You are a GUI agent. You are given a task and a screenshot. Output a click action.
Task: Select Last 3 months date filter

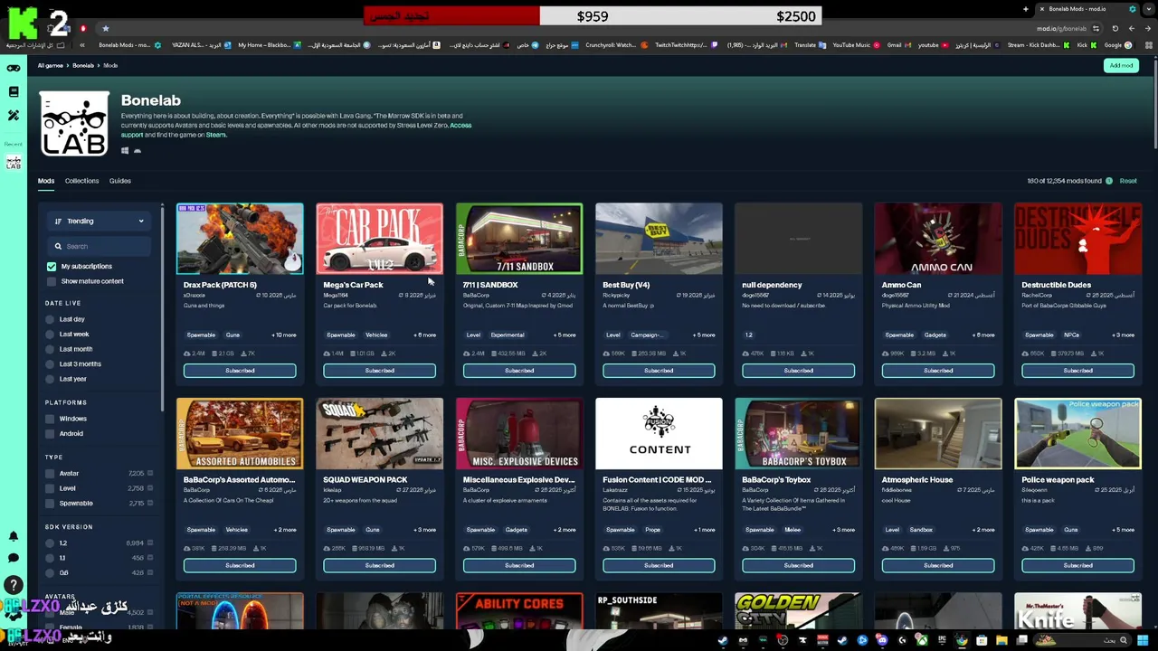pos(50,363)
